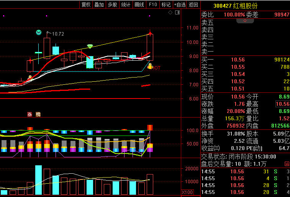This screenshot has height=197, width=290.
Task: Click the red chart icon beside 盘后交易量
Action: coord(287,164)
